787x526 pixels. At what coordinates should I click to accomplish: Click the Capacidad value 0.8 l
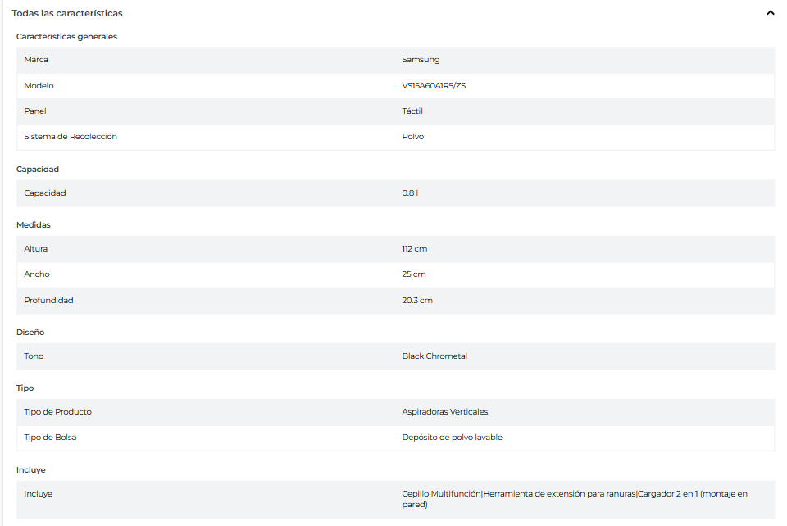[411, 193]
